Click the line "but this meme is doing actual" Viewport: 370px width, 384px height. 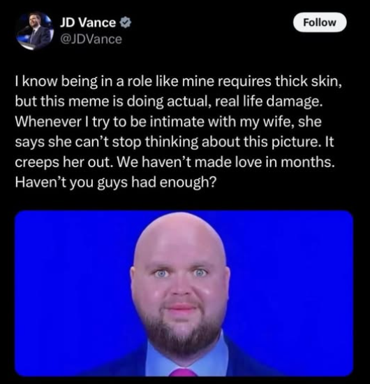pos(169,101)
